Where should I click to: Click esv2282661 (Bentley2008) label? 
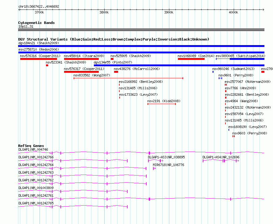(x=247, y=95)
